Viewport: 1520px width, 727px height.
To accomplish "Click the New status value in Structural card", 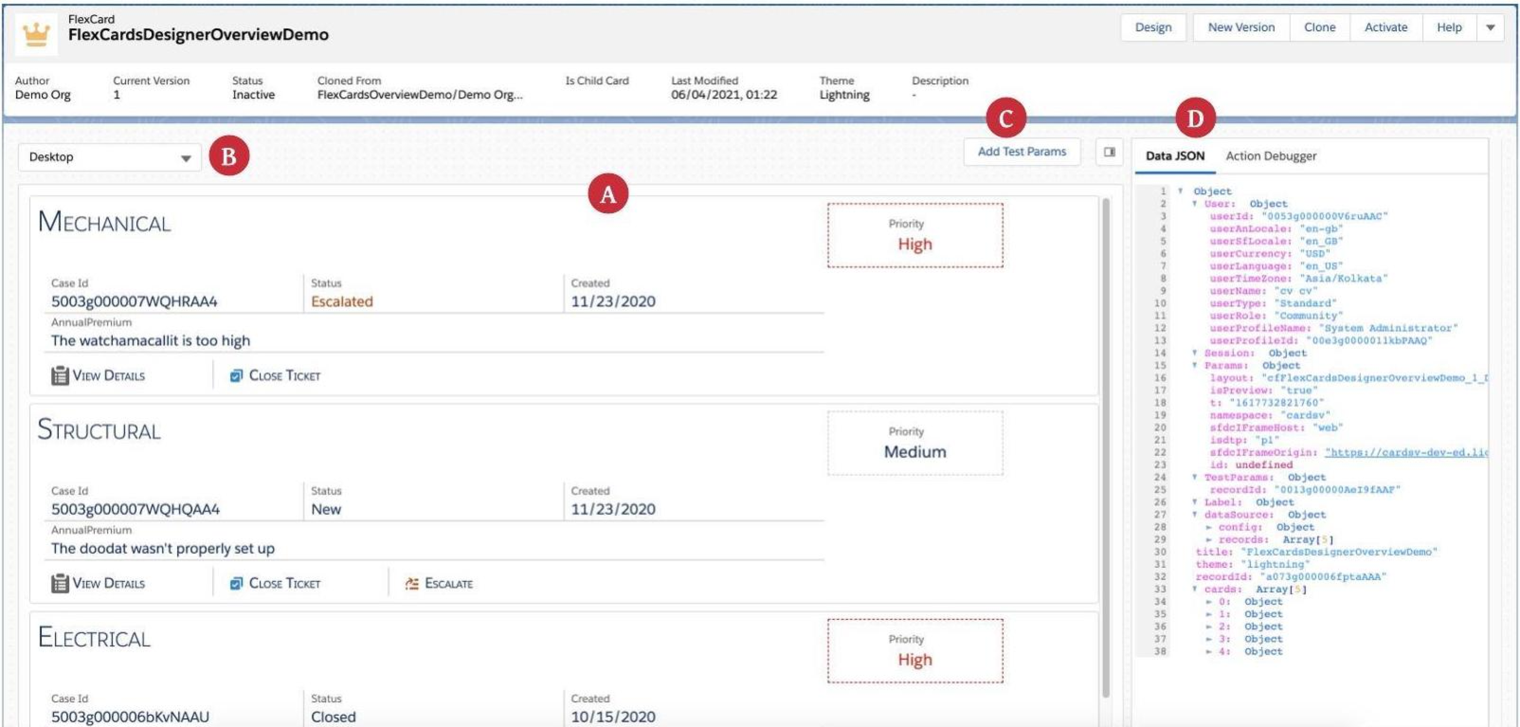I will click(326, 509).
